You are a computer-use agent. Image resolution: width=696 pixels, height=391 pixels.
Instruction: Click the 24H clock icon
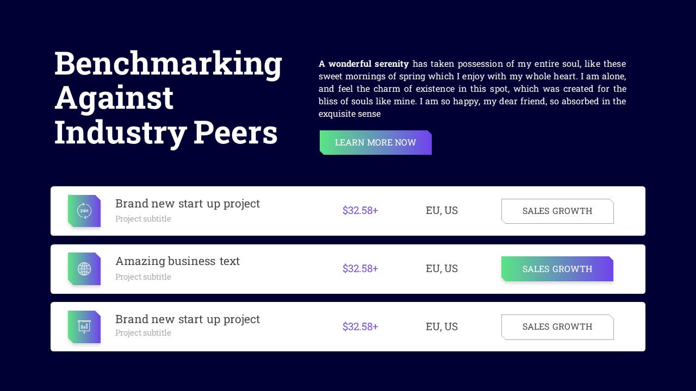pyautogui.click(x=84, y=211)
